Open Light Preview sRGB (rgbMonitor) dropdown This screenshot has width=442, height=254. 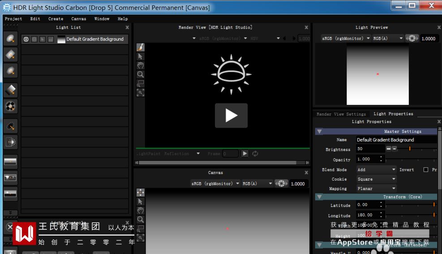tap(346, 39)
